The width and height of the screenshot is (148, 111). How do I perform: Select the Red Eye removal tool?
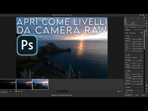pyautogui.click(x=146, y=29)
